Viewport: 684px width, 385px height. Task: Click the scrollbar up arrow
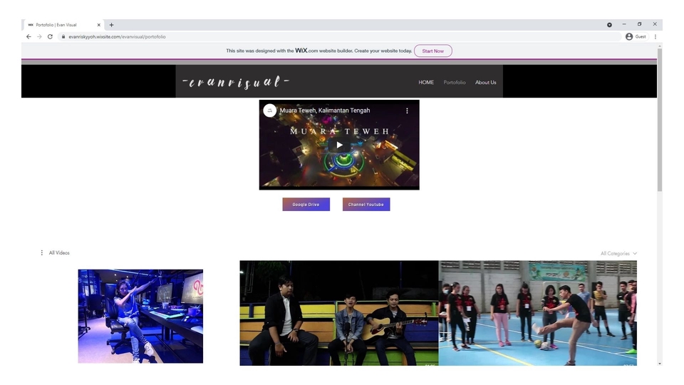[660, 46]
